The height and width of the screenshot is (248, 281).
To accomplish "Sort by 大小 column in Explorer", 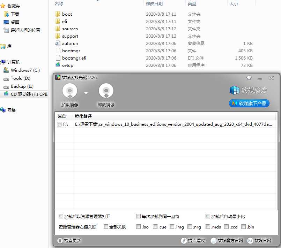I will coord(234,3).
